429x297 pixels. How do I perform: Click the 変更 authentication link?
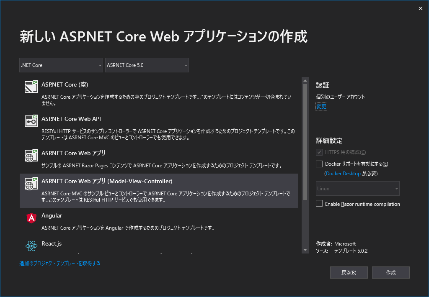click(321, 107)
